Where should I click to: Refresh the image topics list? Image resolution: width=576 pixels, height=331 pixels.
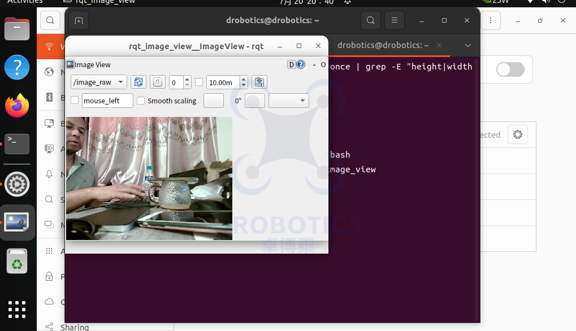pos(138,82)
